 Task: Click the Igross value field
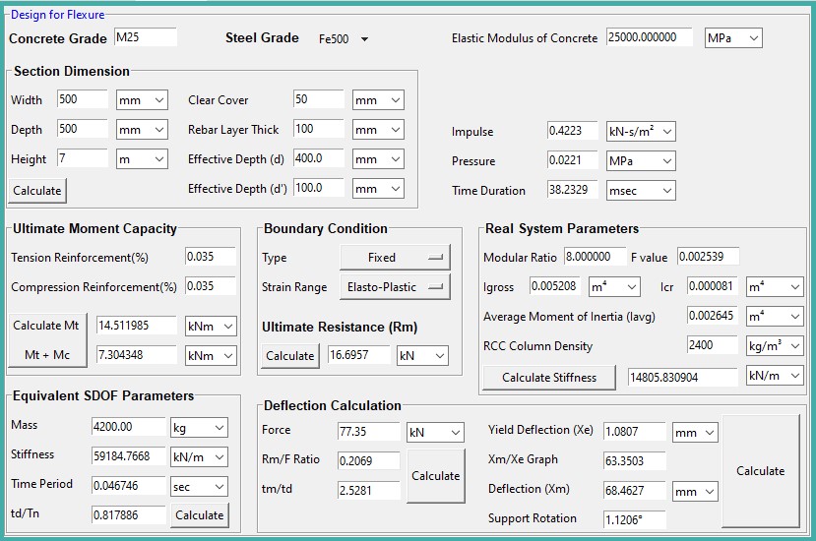coord(555,286)
